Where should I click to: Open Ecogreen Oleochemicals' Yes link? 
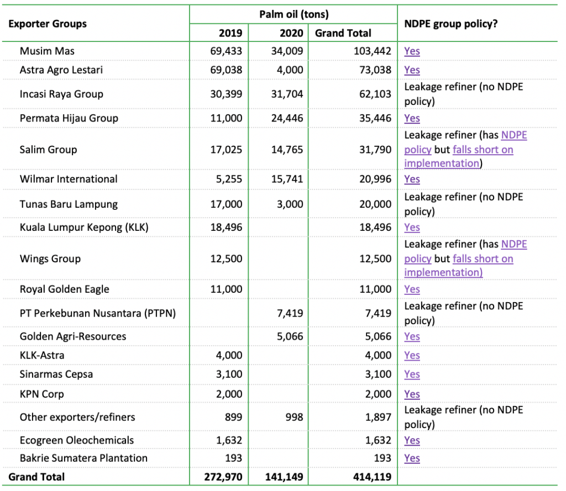click(412, 440)
